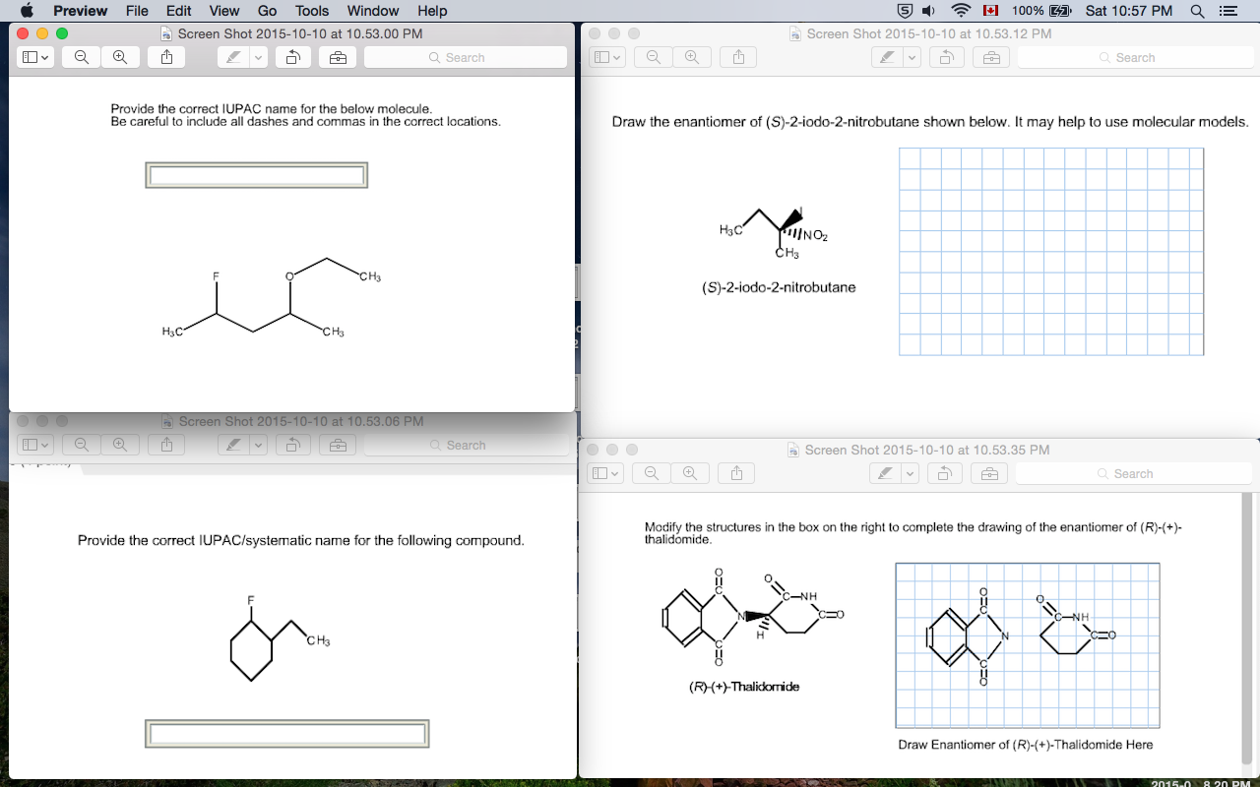1260x787 pixels.
Task: Click the volume icon in menu bar
Action: tap(926, 11)
